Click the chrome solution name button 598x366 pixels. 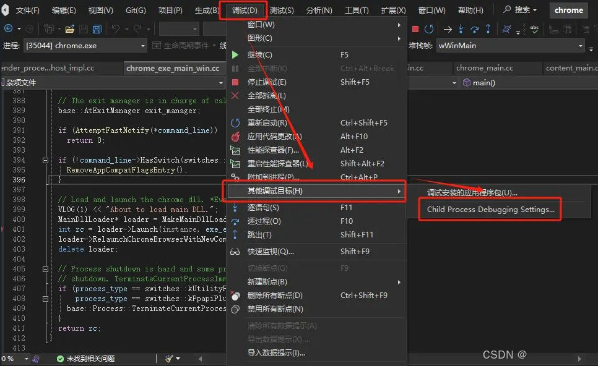pyautogui.click(x=569, y=10)
